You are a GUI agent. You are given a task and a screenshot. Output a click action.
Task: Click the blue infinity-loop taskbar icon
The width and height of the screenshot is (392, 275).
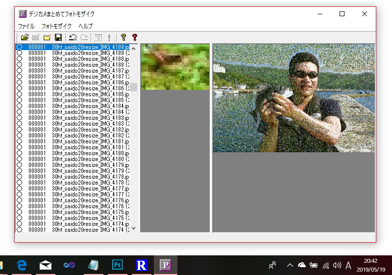69,265
